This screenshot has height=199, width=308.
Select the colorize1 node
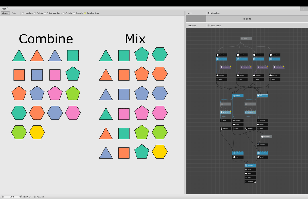coord(221,75)
